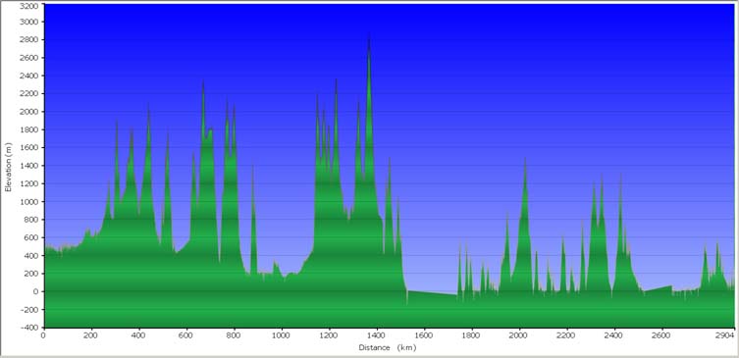739x358 pixels.
Task: Click the 2000 tick label on distance axis
Action: [x=519, y=335]
